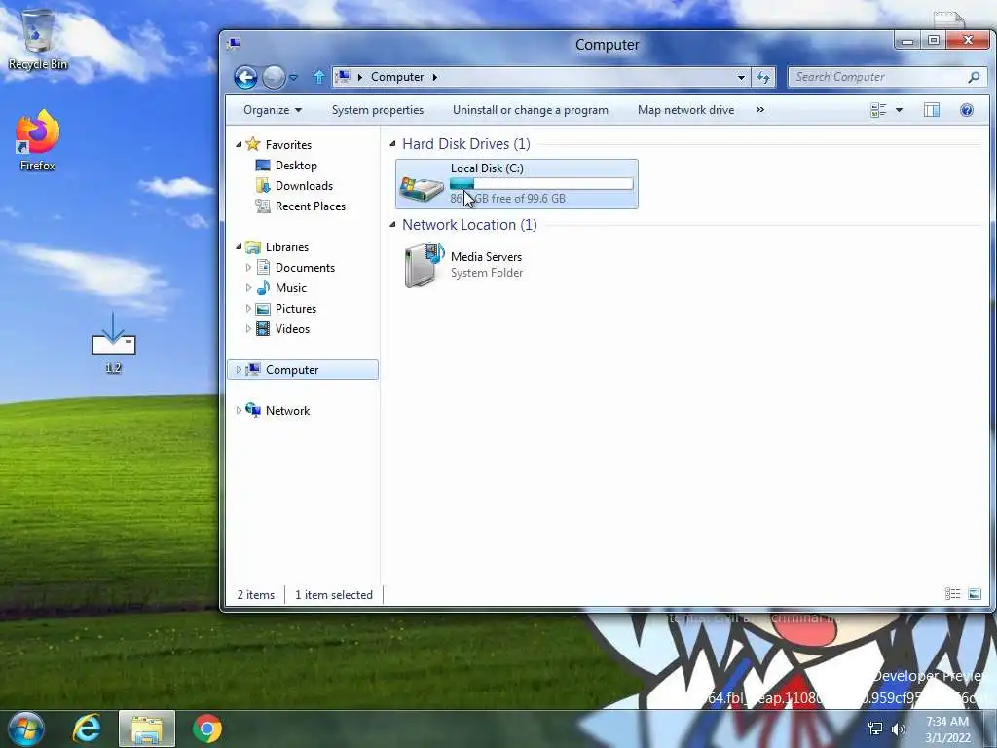
Task: Expand the Network tree node
Action: pyautogui.click(x=240, y=411)
